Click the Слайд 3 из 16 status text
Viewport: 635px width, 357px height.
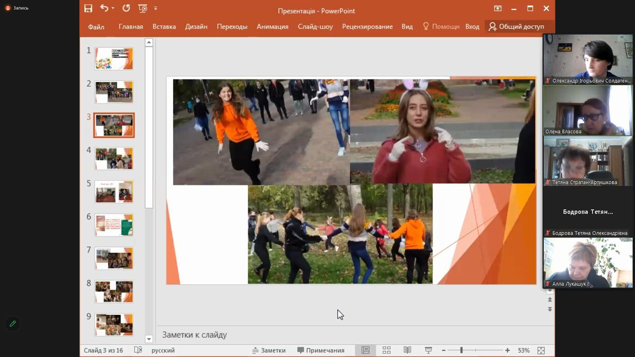[103, 350]
